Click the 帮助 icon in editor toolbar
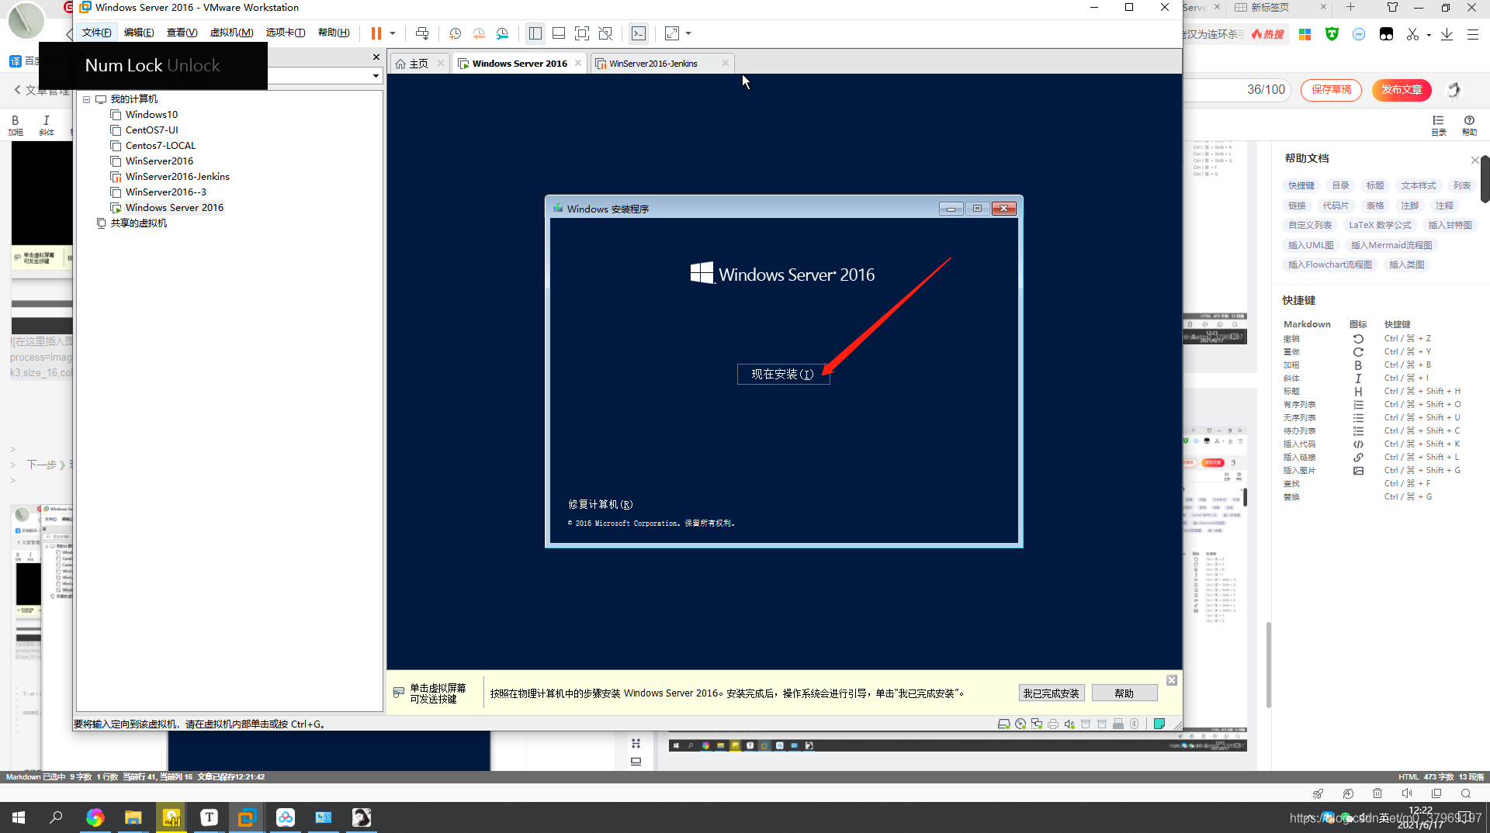The width and height of the screenshot is (1490, 833). (x=1469, y=125)
